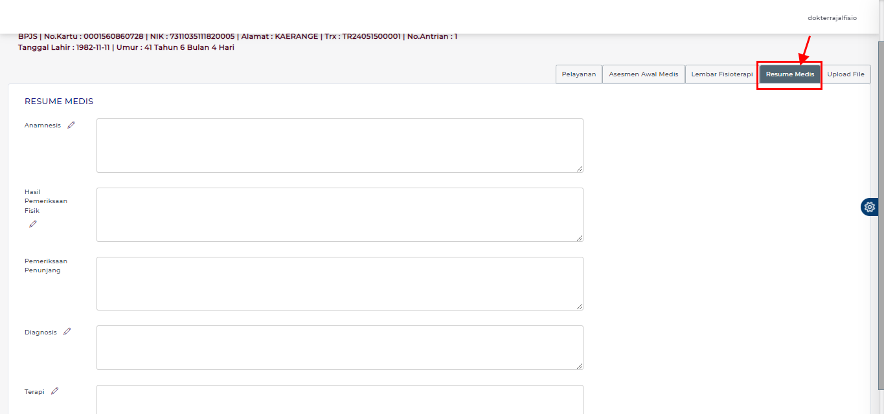Click the pencil icon next to Anamnesis

click(71, 125)
